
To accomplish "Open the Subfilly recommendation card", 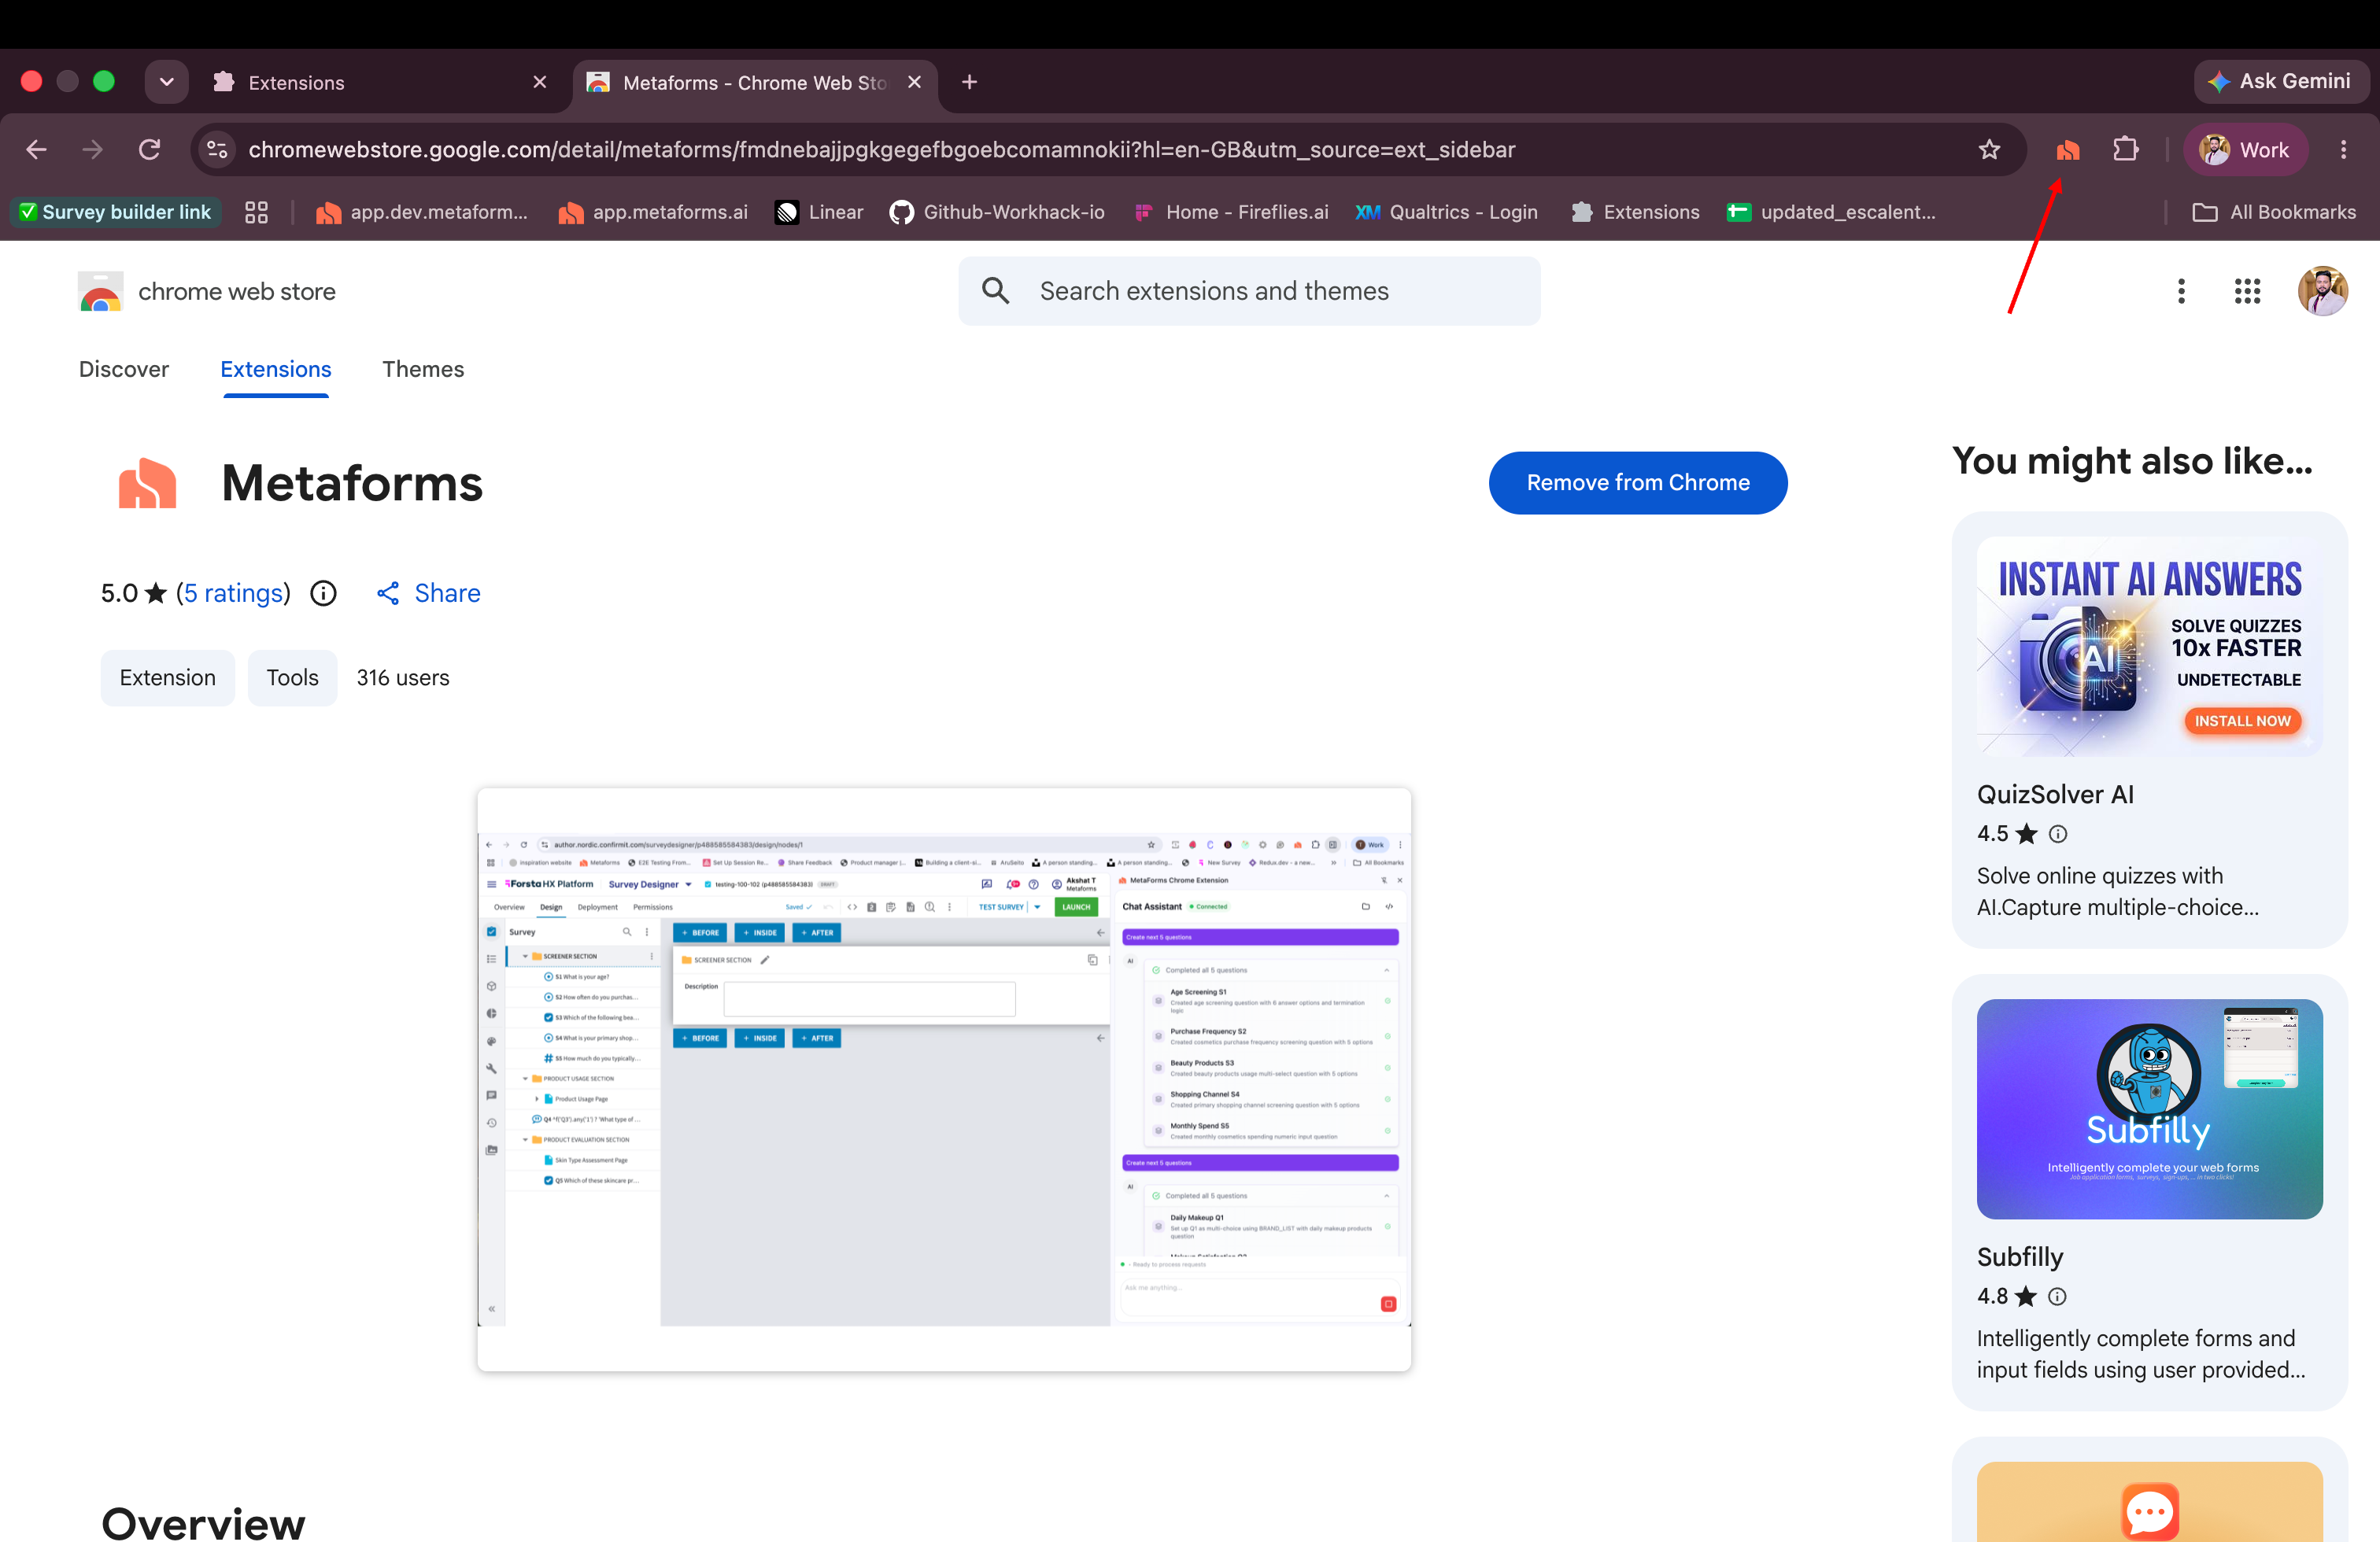I will 2149,1192.
